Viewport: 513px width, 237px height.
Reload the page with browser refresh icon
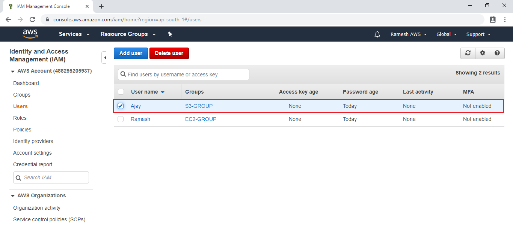tap(32, 19)
